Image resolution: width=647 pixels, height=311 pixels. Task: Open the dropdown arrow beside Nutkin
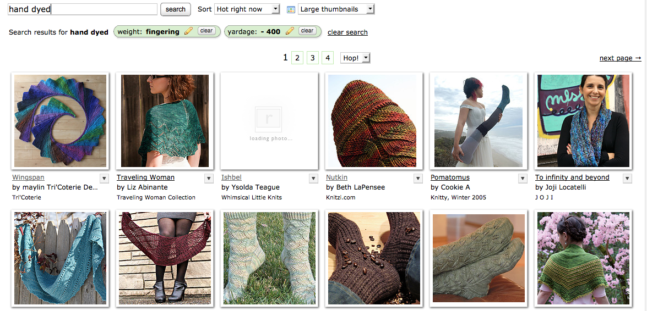(x=418, y=178)
